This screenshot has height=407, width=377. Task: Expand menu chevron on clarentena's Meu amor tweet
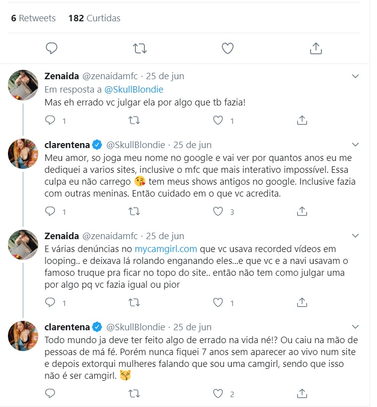pyautogui.click(x=355, y=145)
